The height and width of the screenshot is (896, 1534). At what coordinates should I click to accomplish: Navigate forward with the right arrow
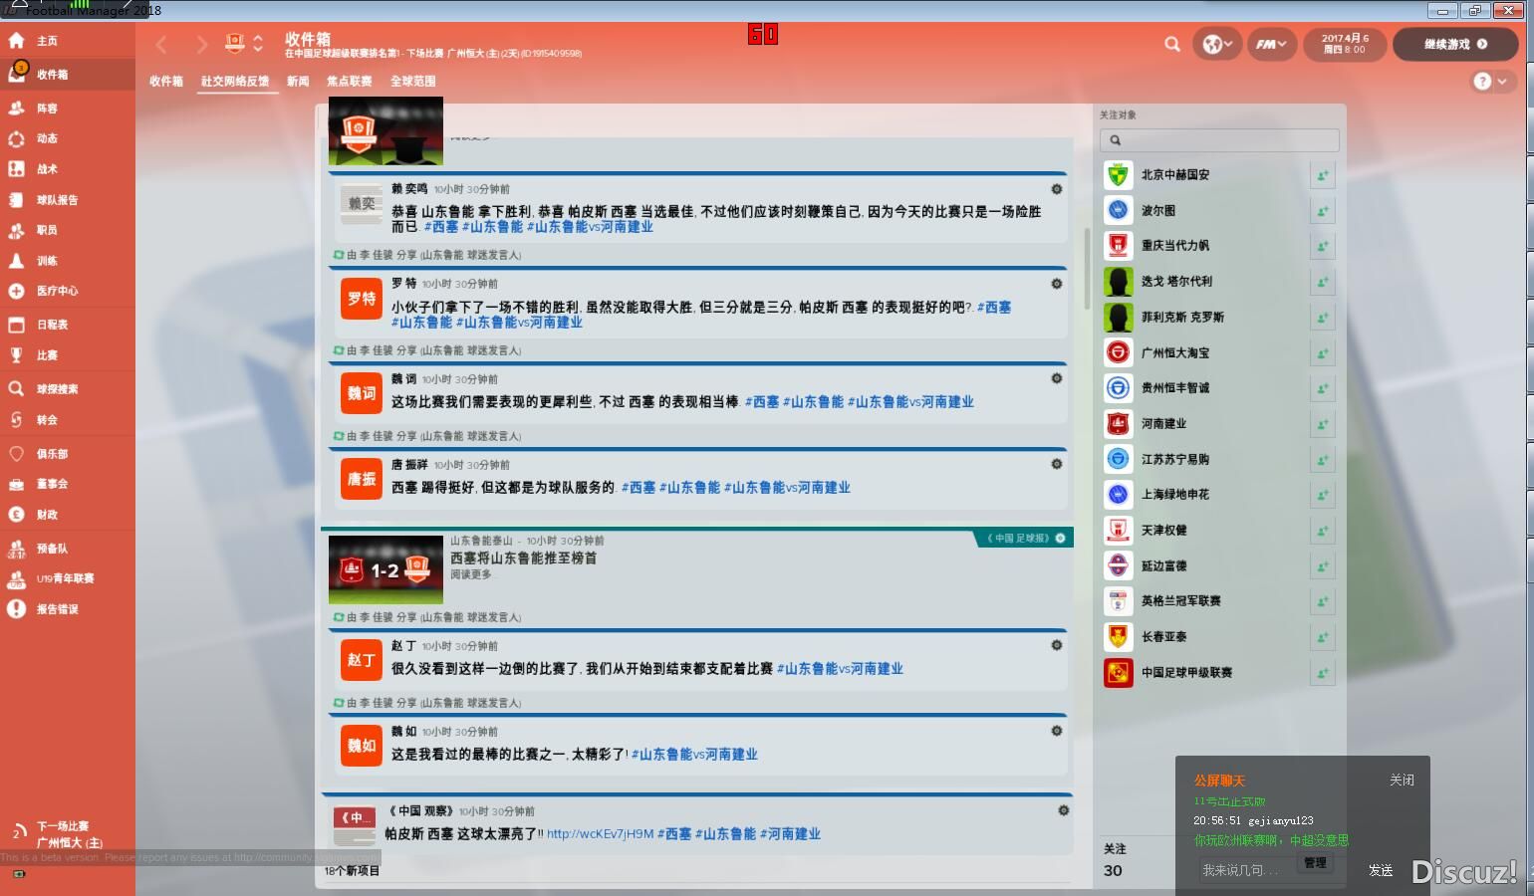(201, 44)
